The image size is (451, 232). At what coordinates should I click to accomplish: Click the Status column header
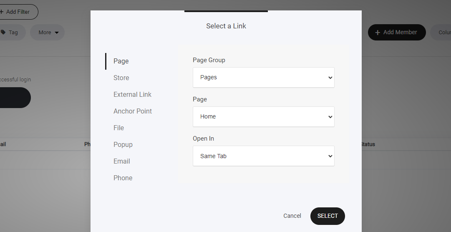tap(368, 144)
